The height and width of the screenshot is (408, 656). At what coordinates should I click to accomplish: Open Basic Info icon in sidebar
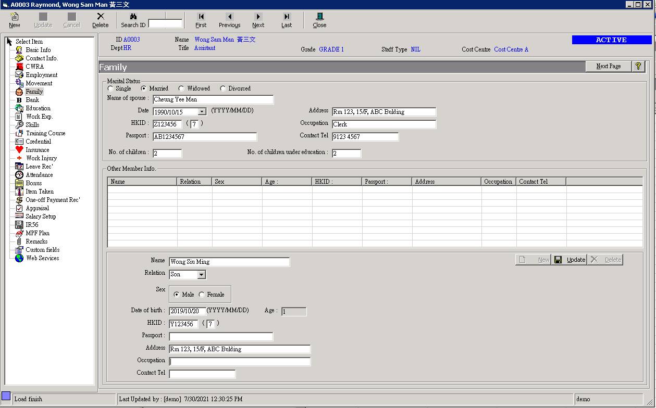click(19, 50)
